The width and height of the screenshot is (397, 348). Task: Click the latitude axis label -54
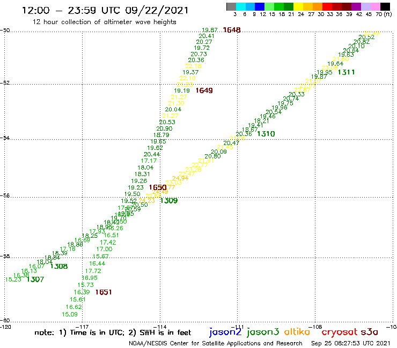5,138
